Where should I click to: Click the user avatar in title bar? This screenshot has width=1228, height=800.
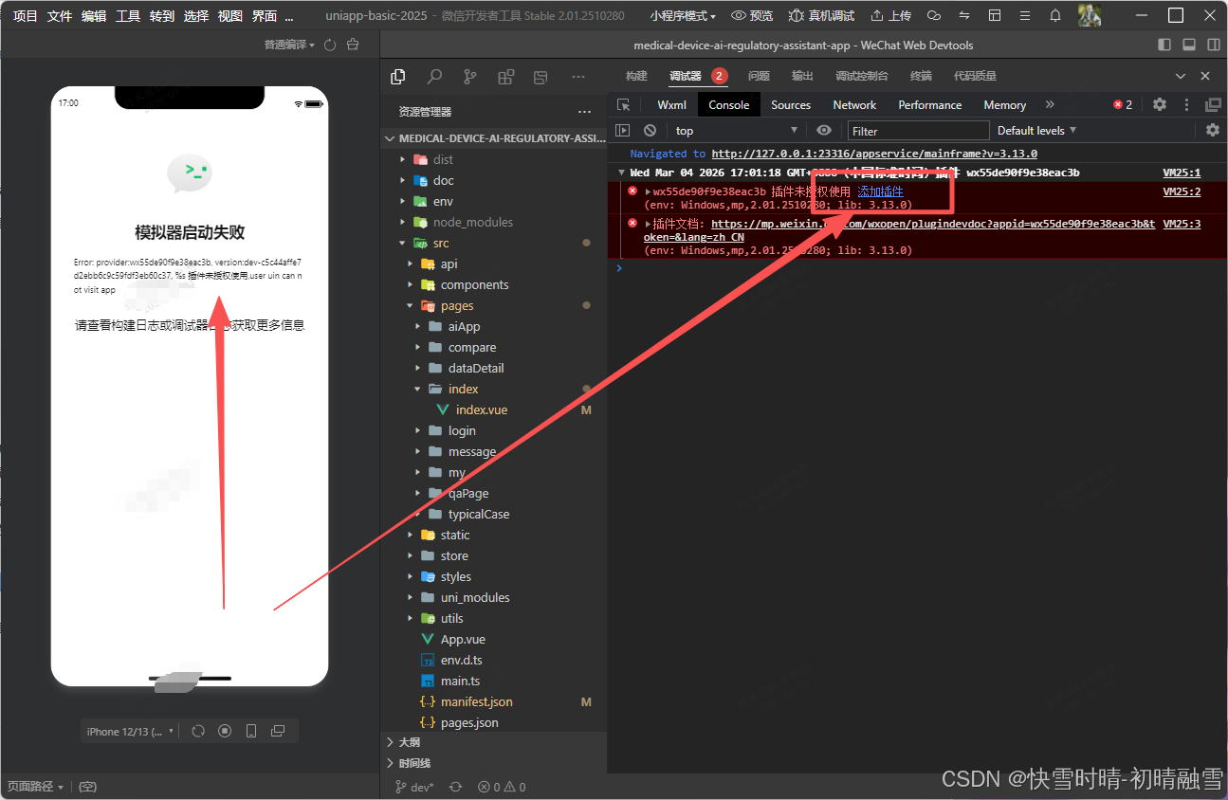coord(1090,15)
